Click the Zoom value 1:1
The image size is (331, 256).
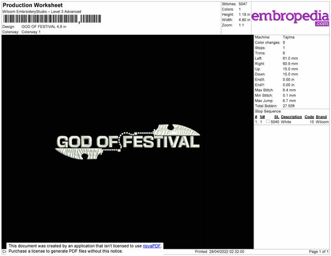(241, 25)
